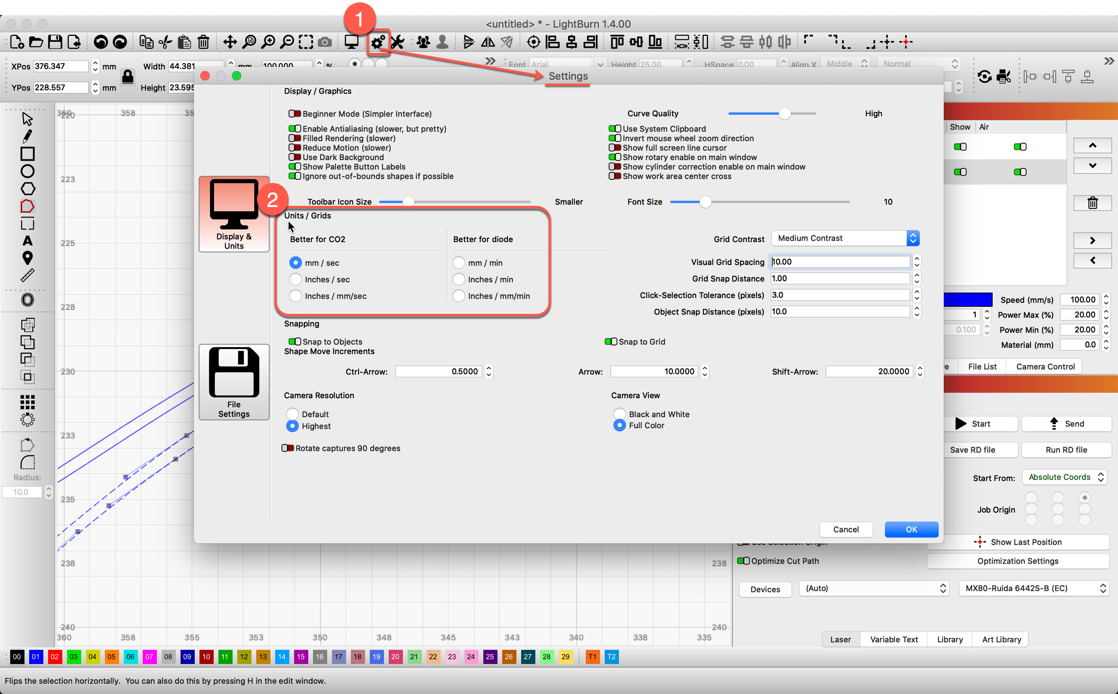Expand Grid Contrast dropdown menu
Viewport: 1118px width, 694px height.
tap(913, 237)
